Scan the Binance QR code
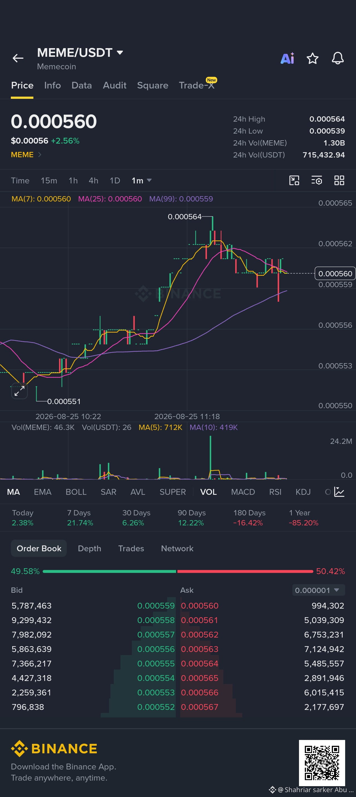 (x=322, y=763)
